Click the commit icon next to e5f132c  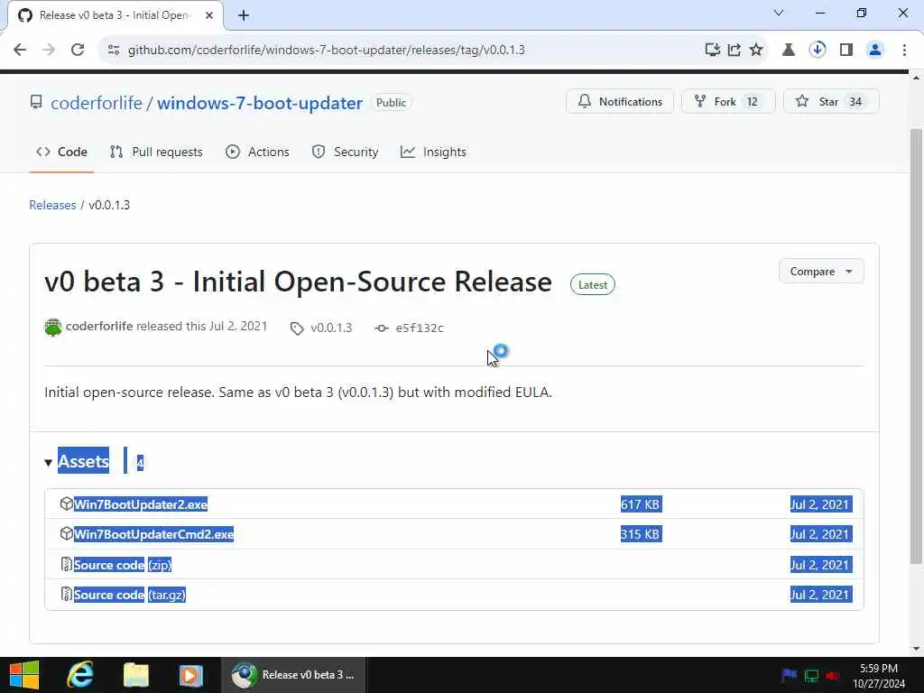click(x=382, y=328)
